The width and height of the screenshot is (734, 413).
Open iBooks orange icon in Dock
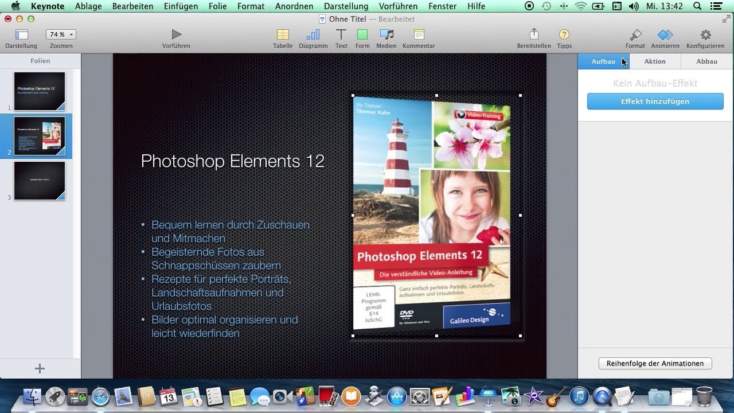(351, 396)
